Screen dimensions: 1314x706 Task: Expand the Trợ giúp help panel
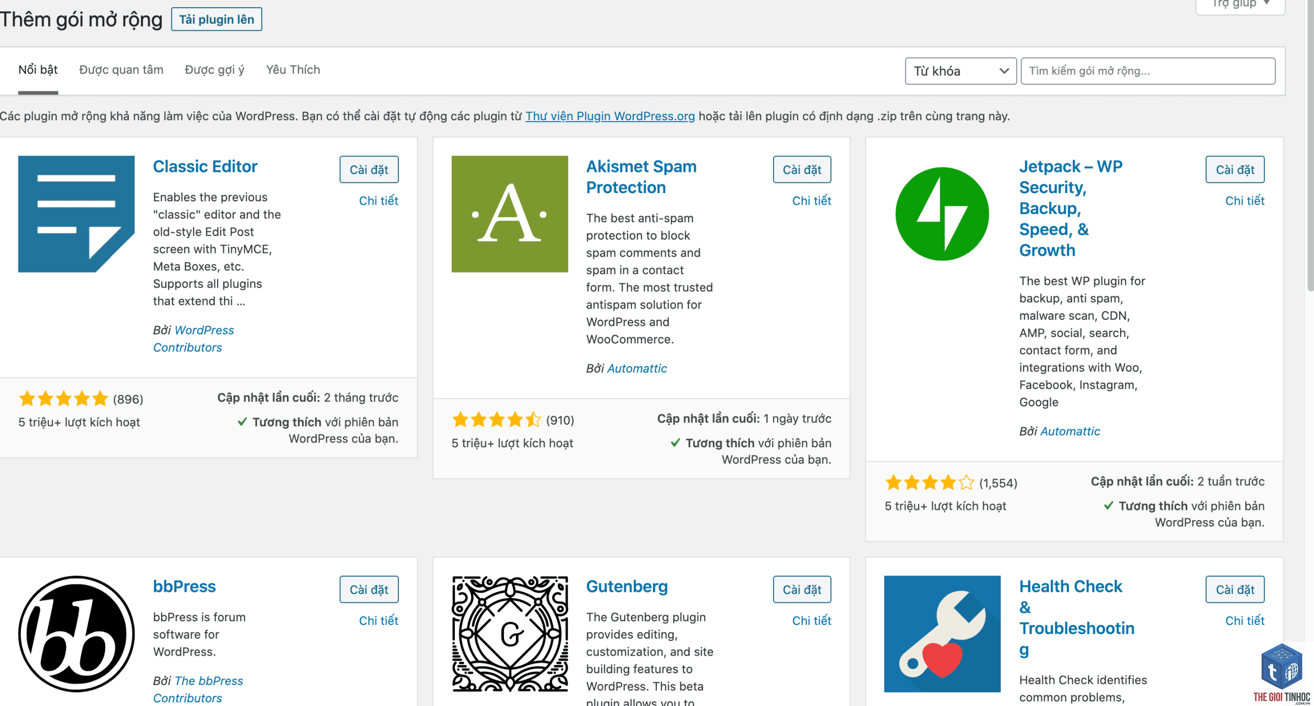[x=1241, y=5]
